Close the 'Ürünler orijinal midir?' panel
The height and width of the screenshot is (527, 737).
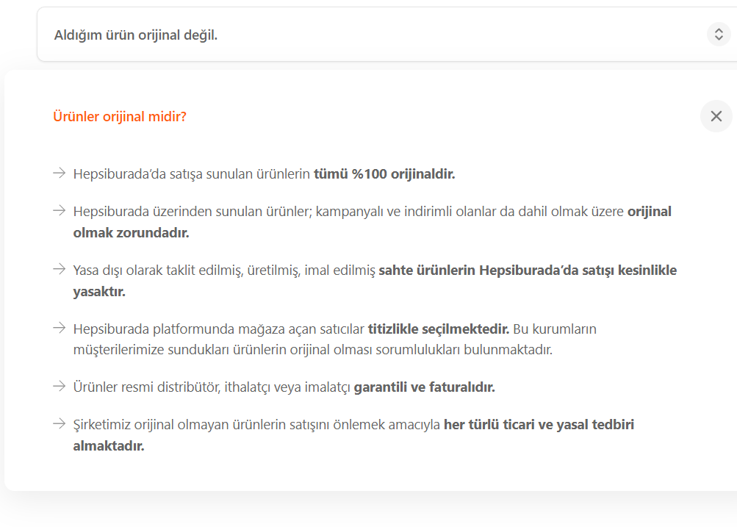(716, 116)
